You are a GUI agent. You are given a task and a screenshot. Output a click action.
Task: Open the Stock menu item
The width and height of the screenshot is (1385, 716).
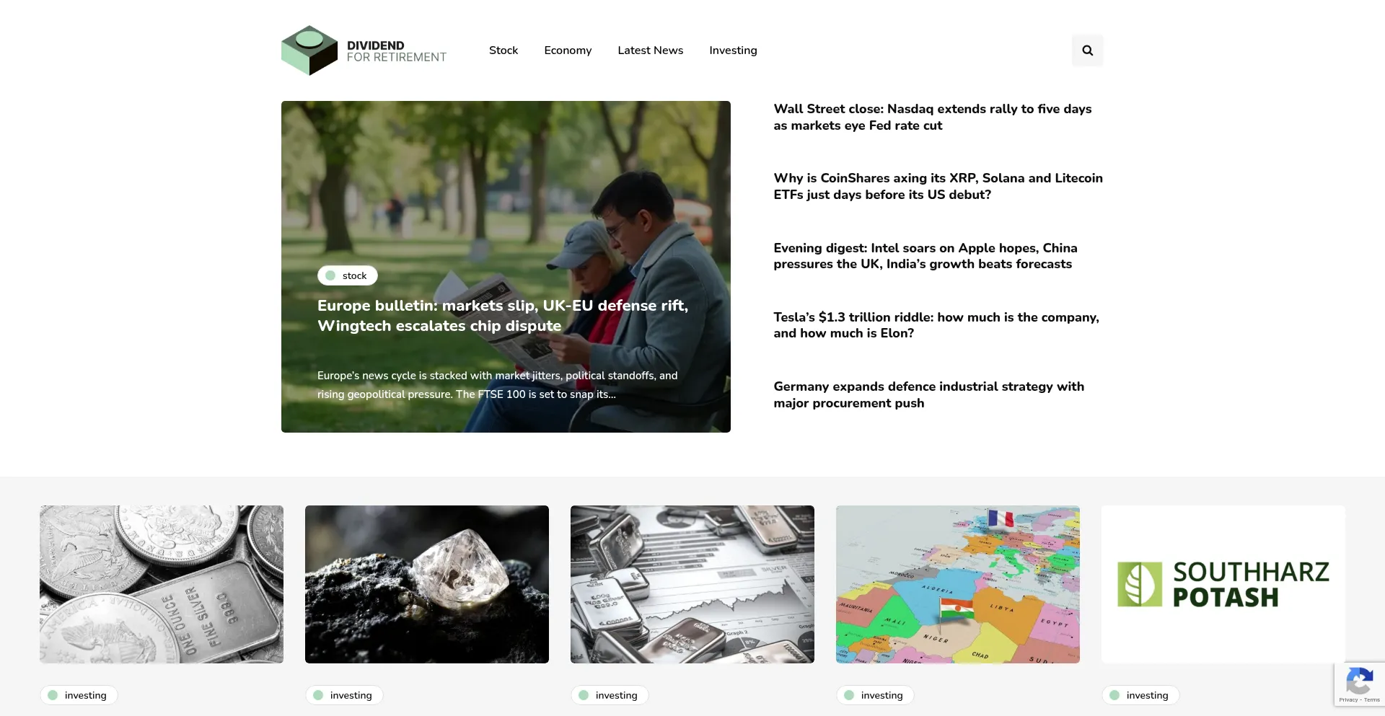(x=503, y=50)
